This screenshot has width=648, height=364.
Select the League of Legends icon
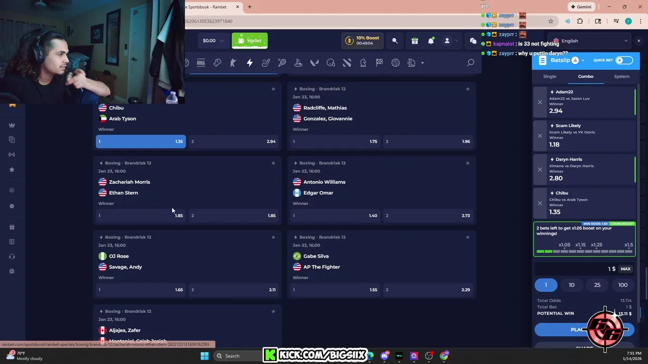click(412, 63)
